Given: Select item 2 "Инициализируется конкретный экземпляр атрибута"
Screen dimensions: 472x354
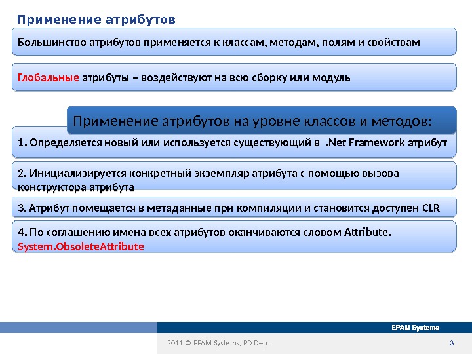Looking at the screenshot, I should [234, 176].
